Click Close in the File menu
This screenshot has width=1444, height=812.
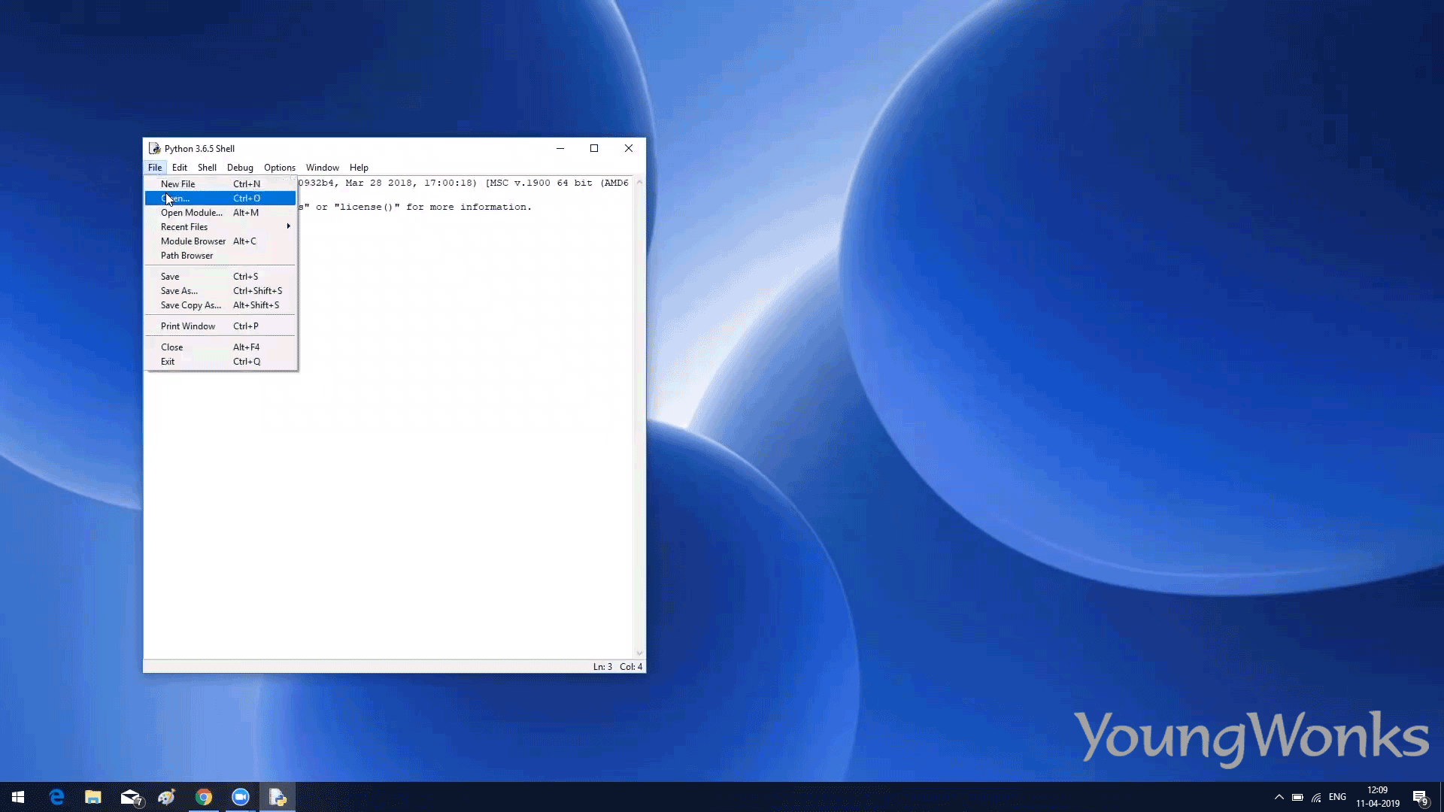point(220,347)
